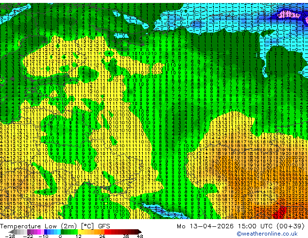The image size is (308, 238).
Task: Pick the dark blue legend swatch at -10
Action: [x=46, y=232]
